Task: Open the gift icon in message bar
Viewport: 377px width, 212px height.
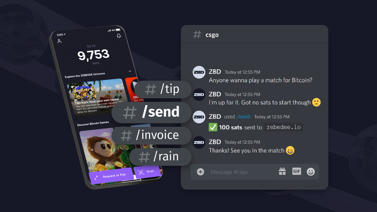Action: (282, 171)
